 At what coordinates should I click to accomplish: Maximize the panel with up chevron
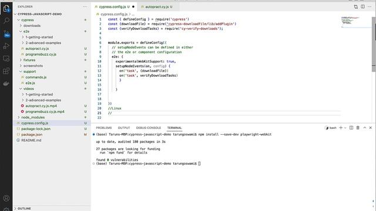365,128
